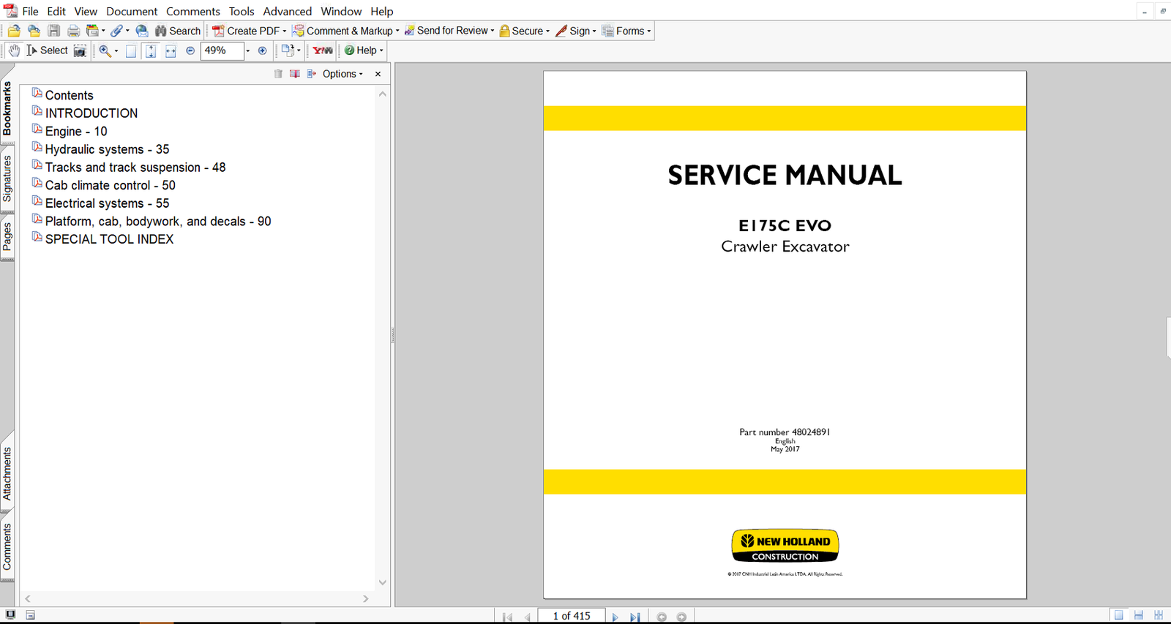Image resolution: width=1171 pixels, height=624 pixels.
Task: Click the Email envelope icon
Action: pyautogui.click(x=142, y=31)
